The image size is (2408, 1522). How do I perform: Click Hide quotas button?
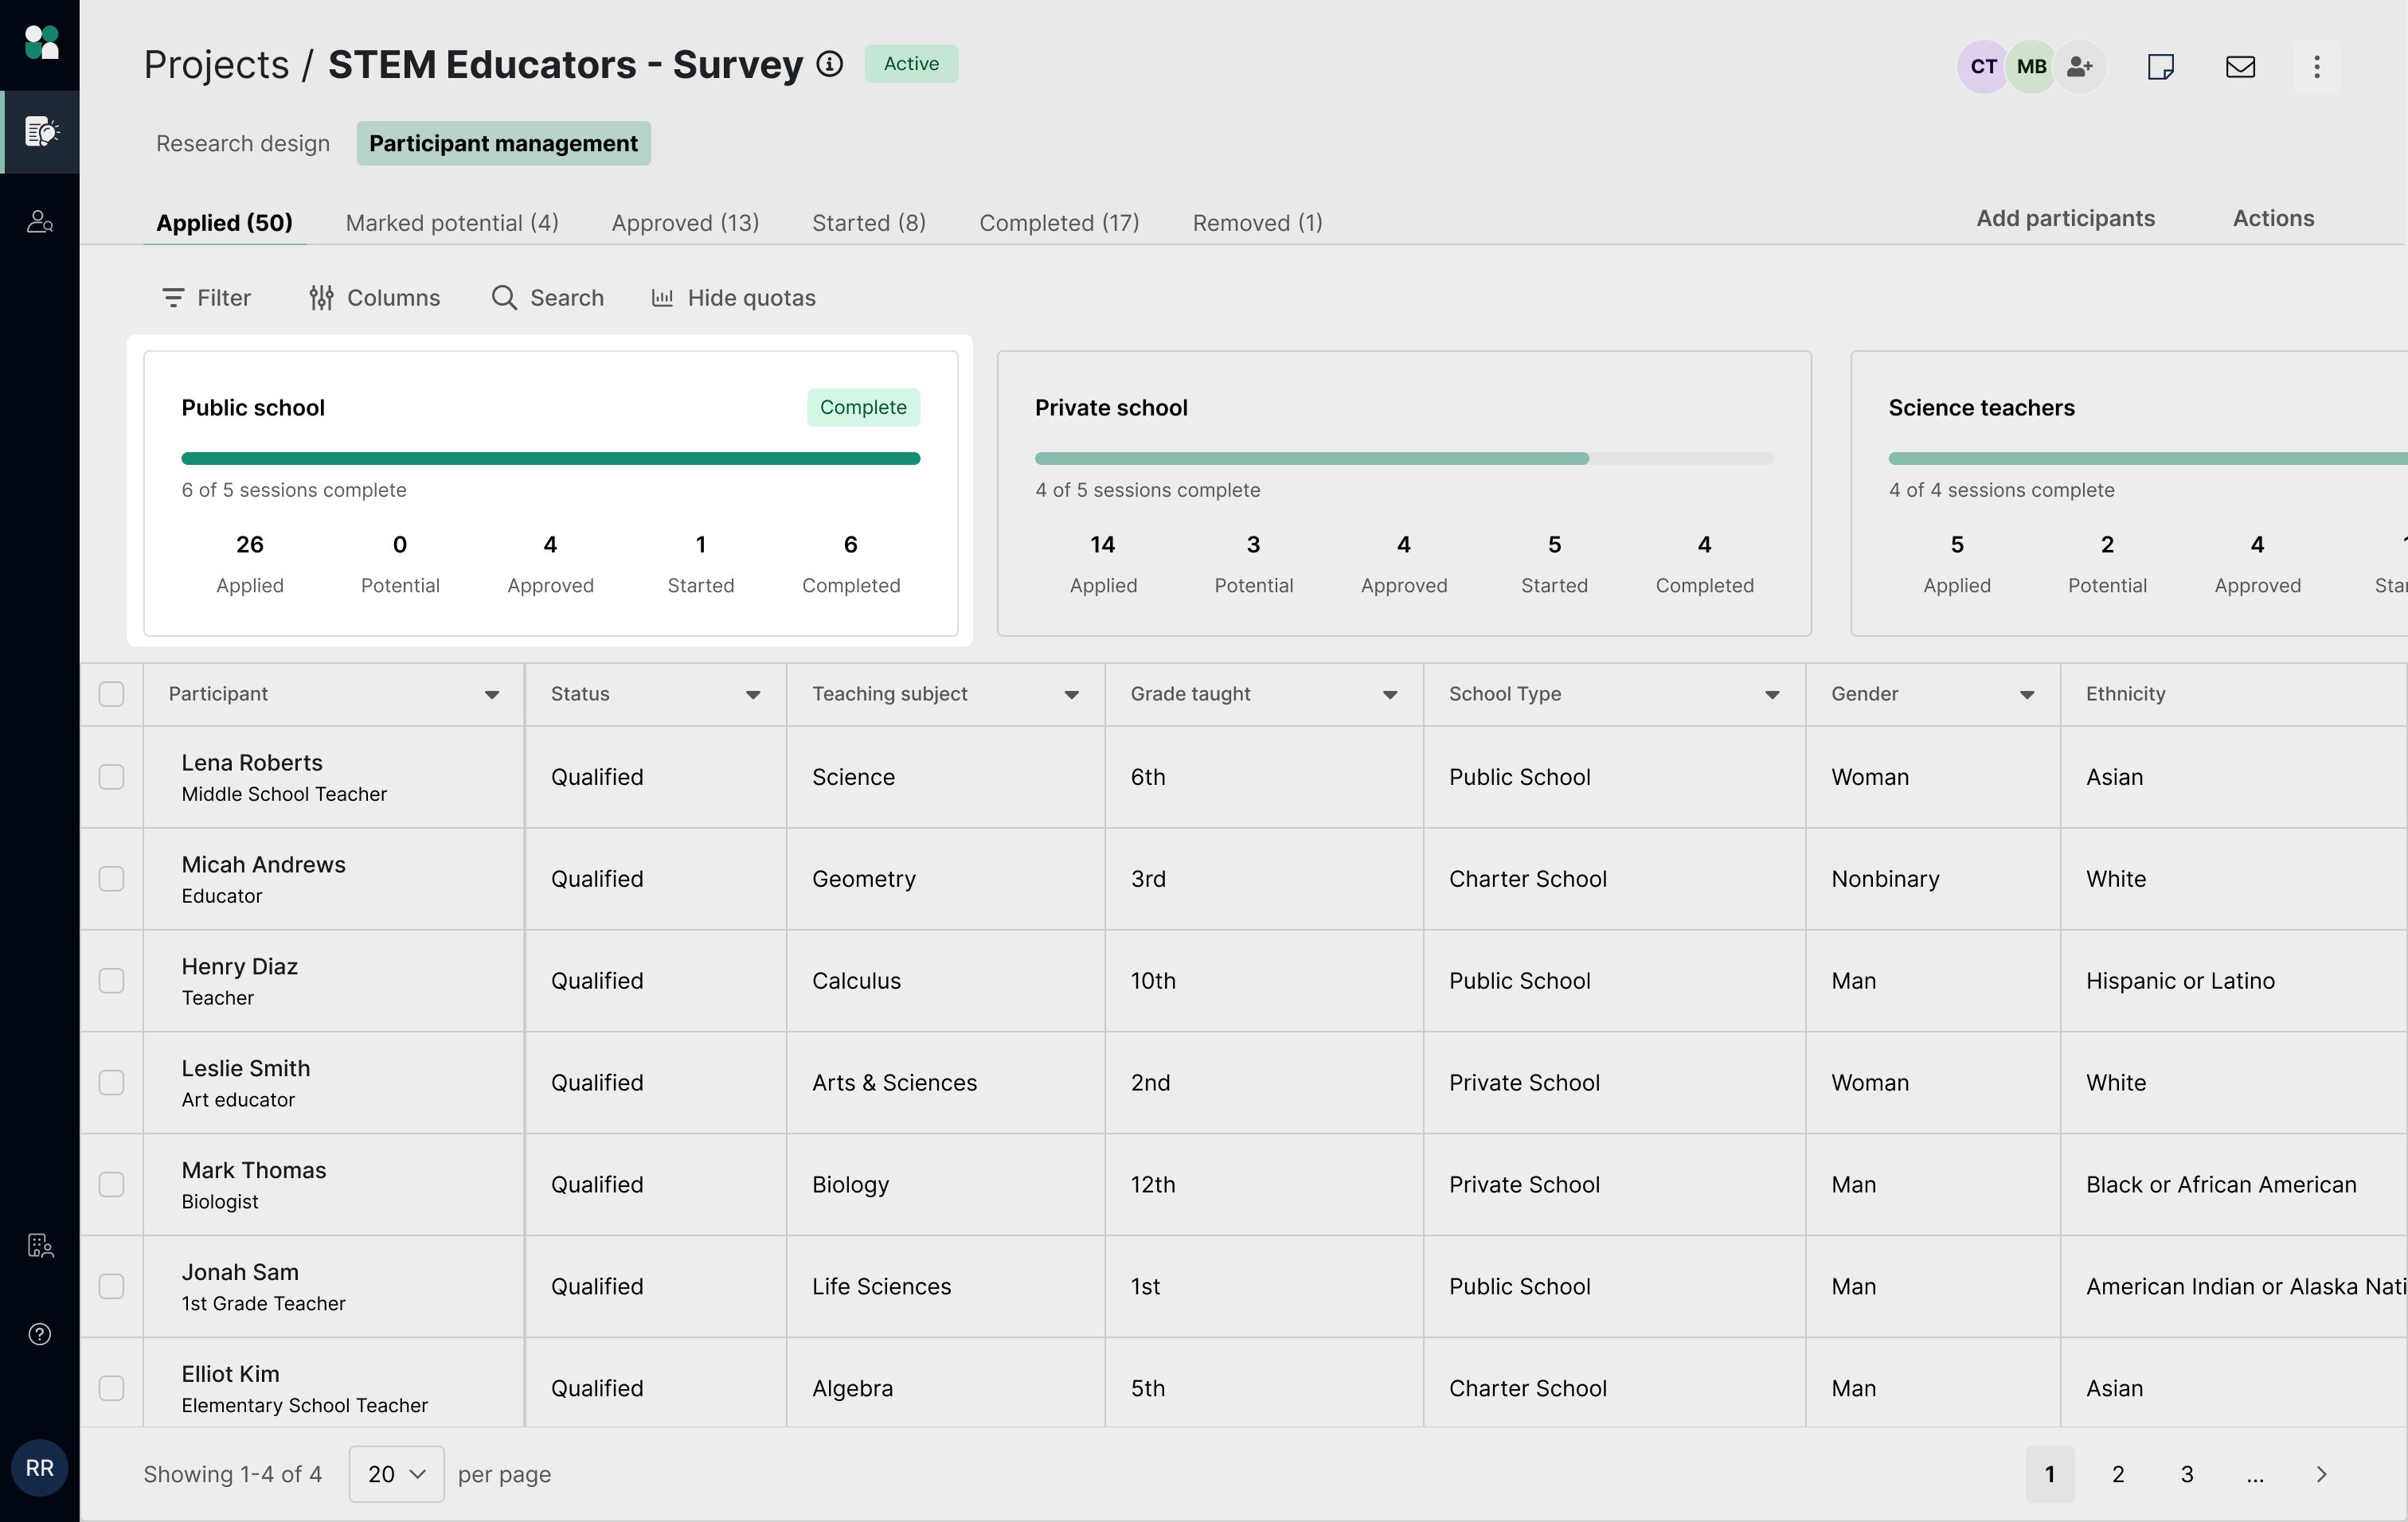click(733, 298)
